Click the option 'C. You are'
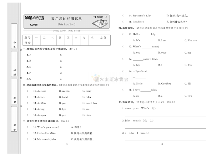Screen dimensions: 221x156 tap(191, 40)
